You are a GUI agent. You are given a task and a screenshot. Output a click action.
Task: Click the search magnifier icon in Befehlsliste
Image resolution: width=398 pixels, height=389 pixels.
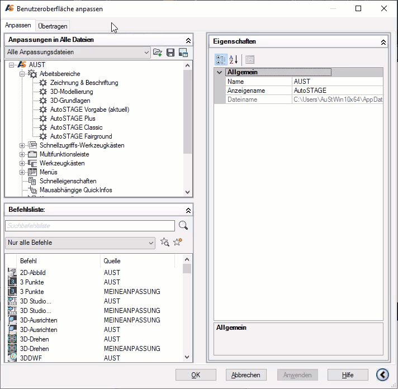[x=183, y=225]
